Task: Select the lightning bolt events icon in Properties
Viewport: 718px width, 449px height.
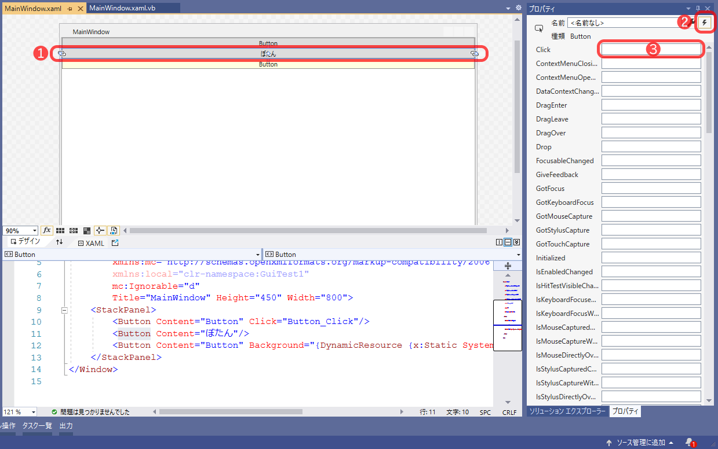Action: (x=704, y=22)
